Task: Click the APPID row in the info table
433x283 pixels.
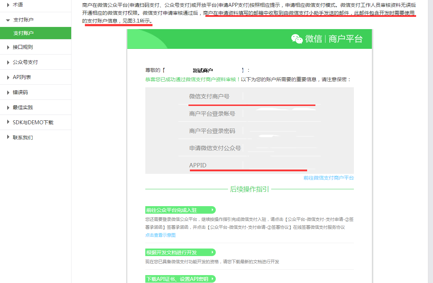Action: (198, 165)
